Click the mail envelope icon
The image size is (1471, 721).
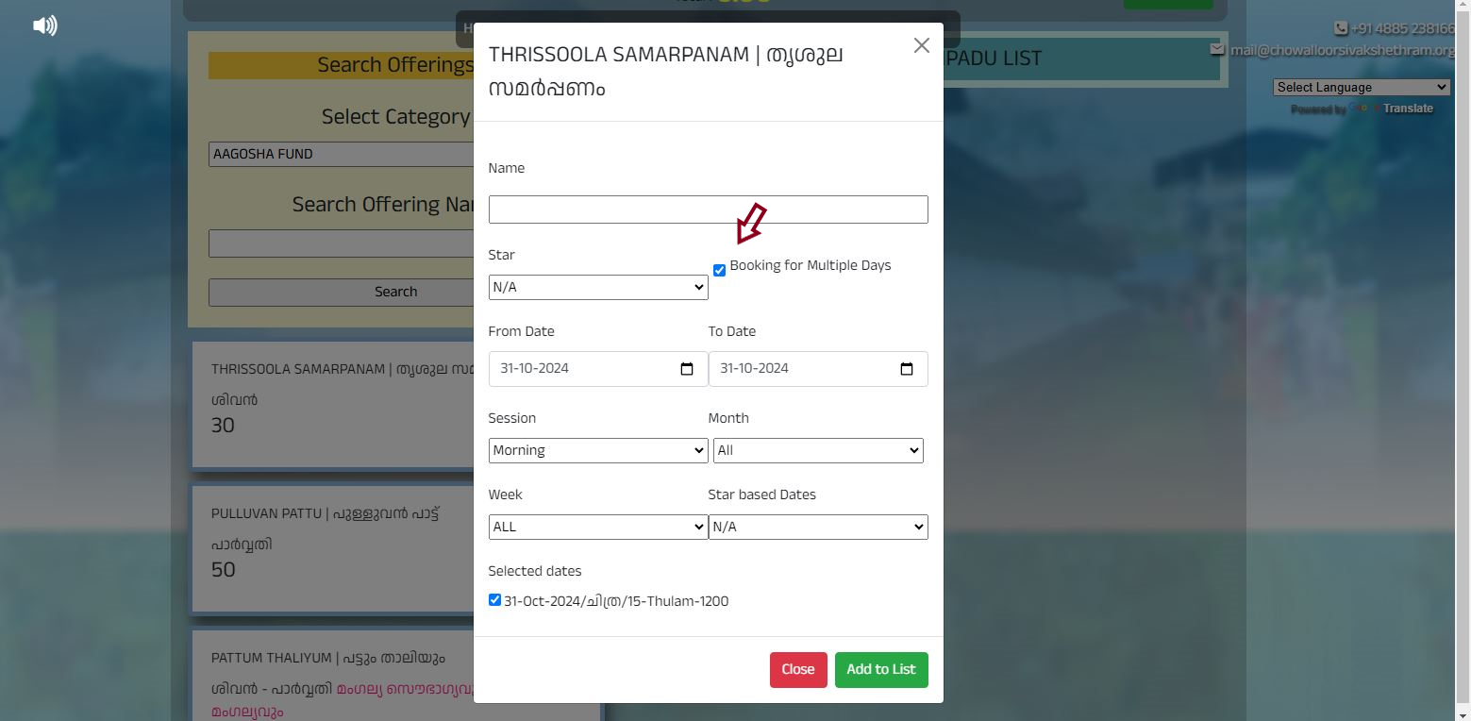[x=1218, y=49]
